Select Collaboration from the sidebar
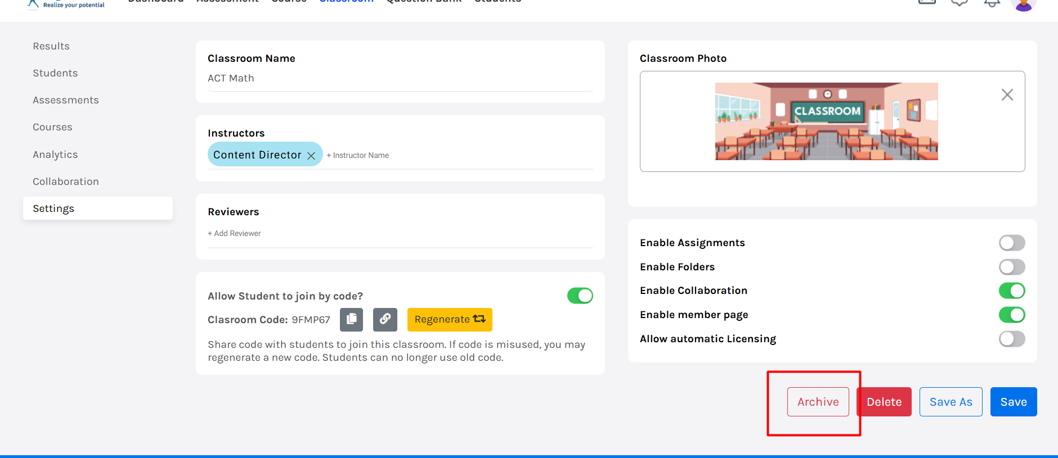This screenshot has width=1058, height=458. click(66, 182)
